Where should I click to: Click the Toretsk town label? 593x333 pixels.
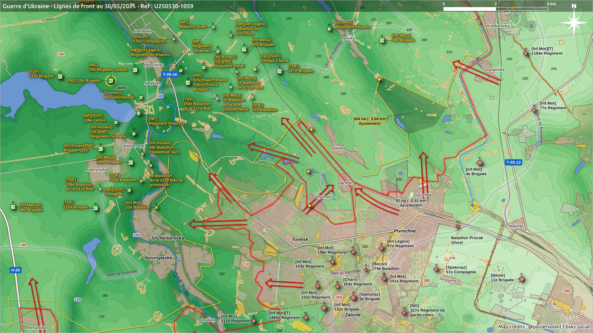pyautogui.click(x=300, y=239)
